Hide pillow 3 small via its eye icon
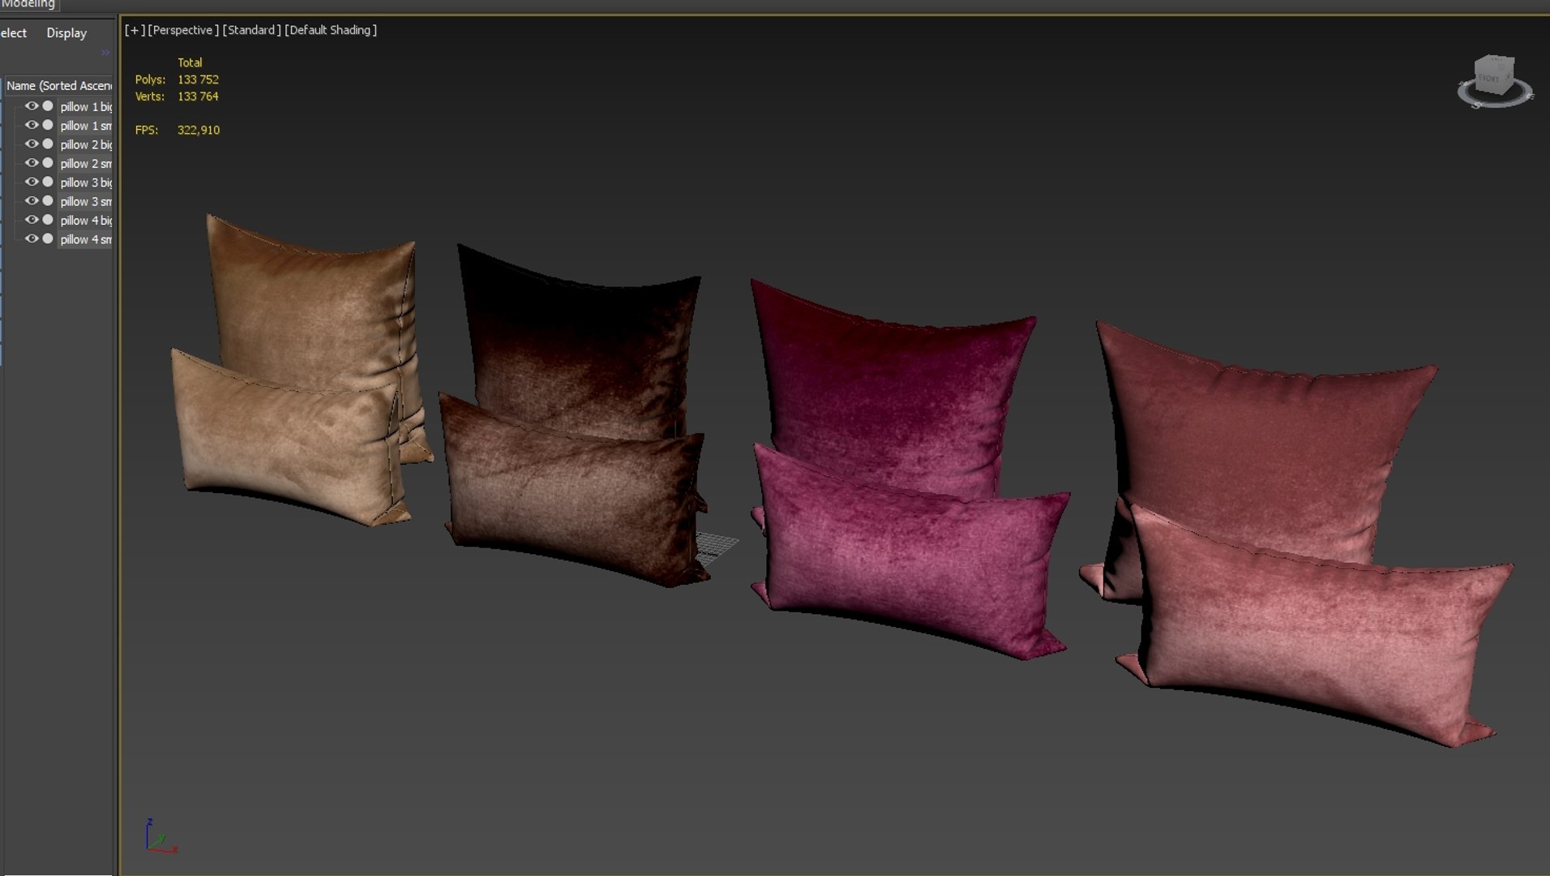 pos(32,201)
